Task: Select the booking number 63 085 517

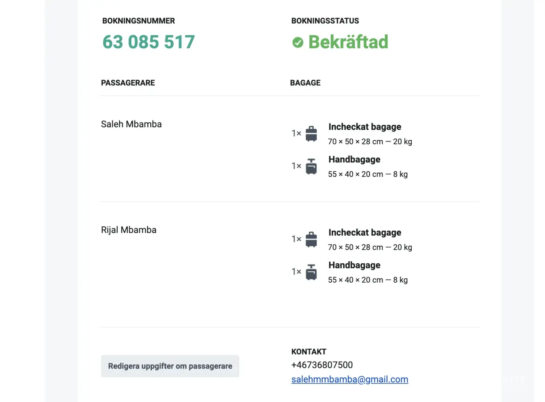Action: (149, 42)
